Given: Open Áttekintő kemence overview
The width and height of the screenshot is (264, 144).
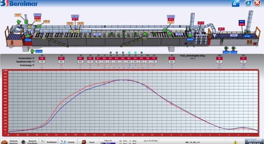Looking at the screenshot, I should coord(10,142).
